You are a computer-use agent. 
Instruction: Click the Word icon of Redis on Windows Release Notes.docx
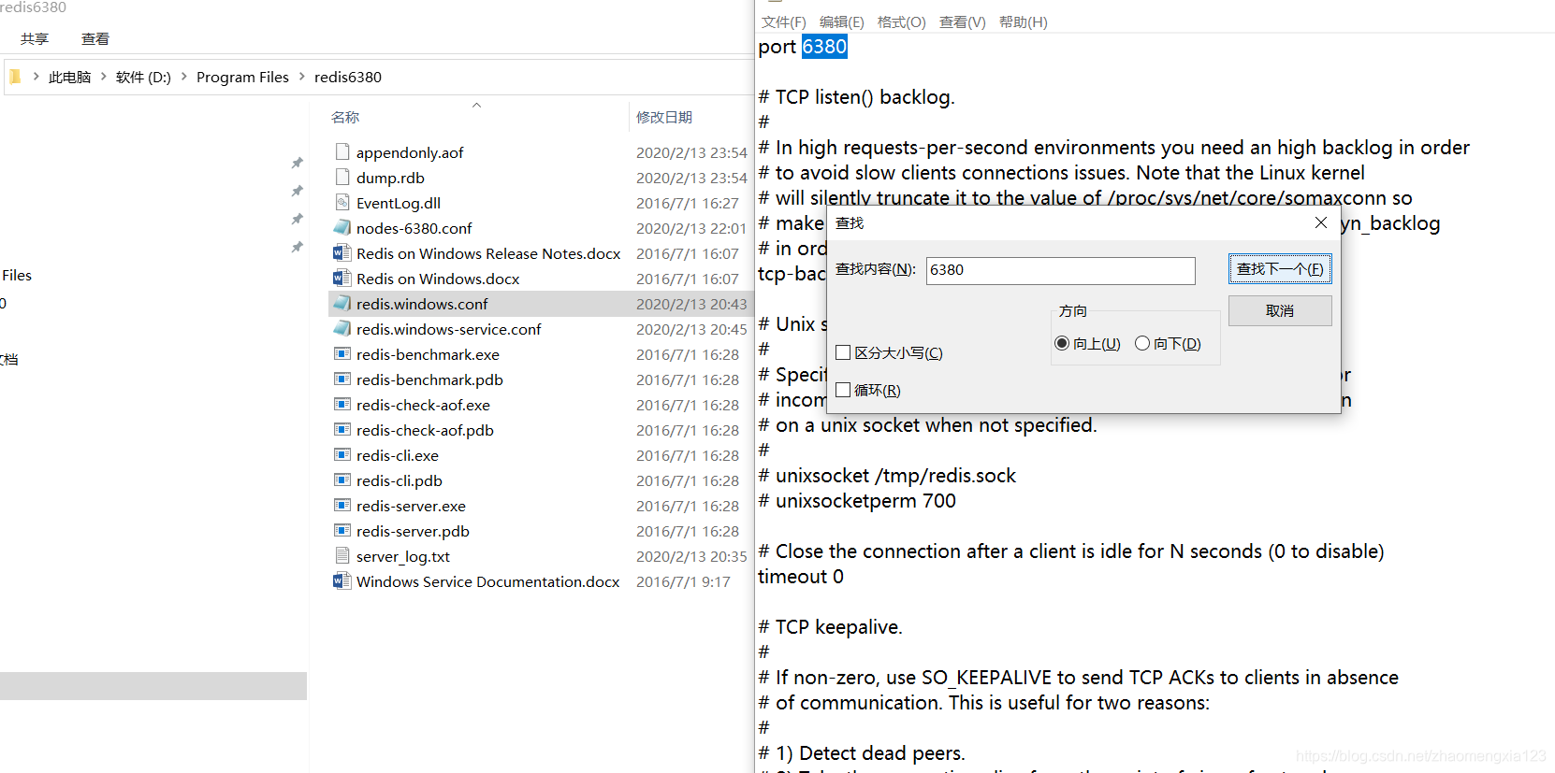[342, 252]
